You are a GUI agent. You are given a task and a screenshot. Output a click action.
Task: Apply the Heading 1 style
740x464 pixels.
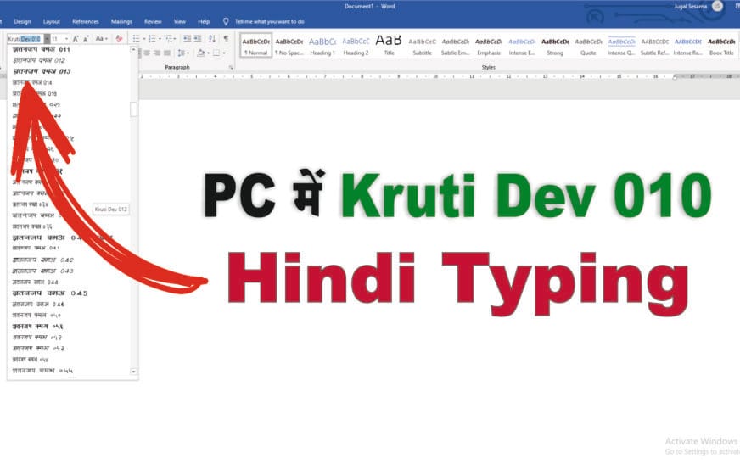[x=322, y=46]
